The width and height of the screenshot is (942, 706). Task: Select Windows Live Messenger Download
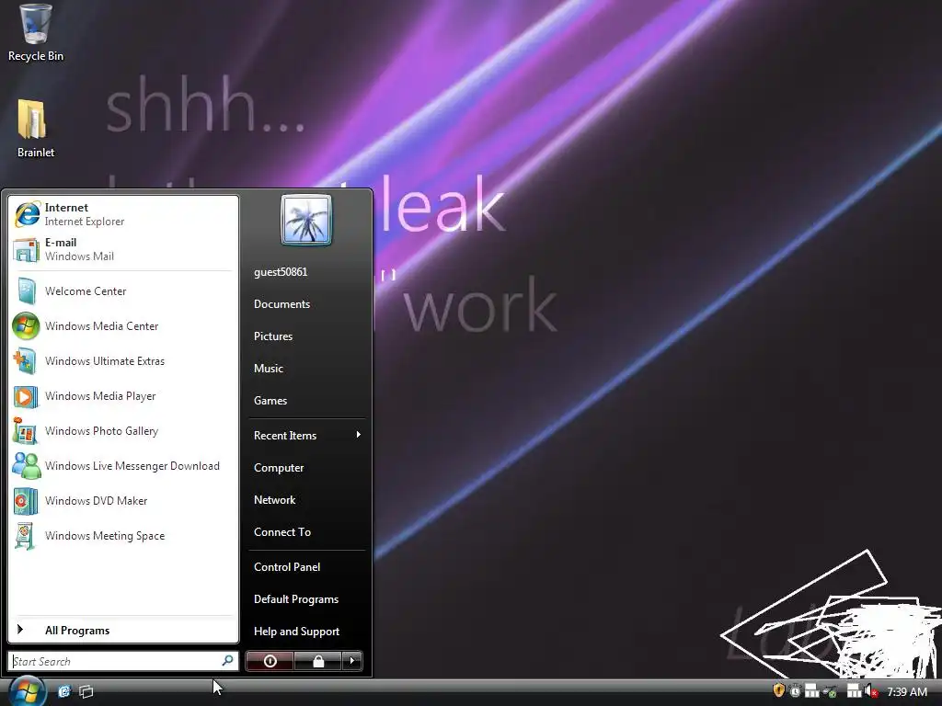123,466
